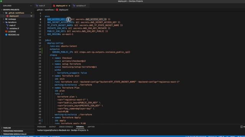
Task: Expand the TERRAFORM MODULE CALLS section
Action: click(15, 134)
